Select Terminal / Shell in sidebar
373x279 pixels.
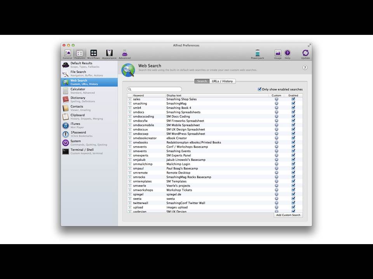pos(89,152)
